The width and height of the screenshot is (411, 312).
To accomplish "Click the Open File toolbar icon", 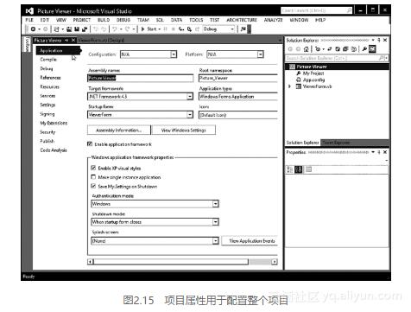I will coord(69,29).
